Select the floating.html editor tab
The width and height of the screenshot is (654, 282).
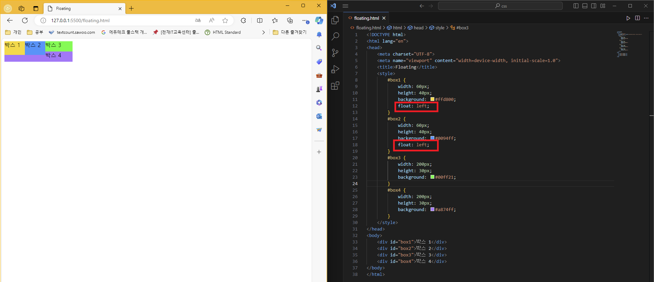pos(366,18)
